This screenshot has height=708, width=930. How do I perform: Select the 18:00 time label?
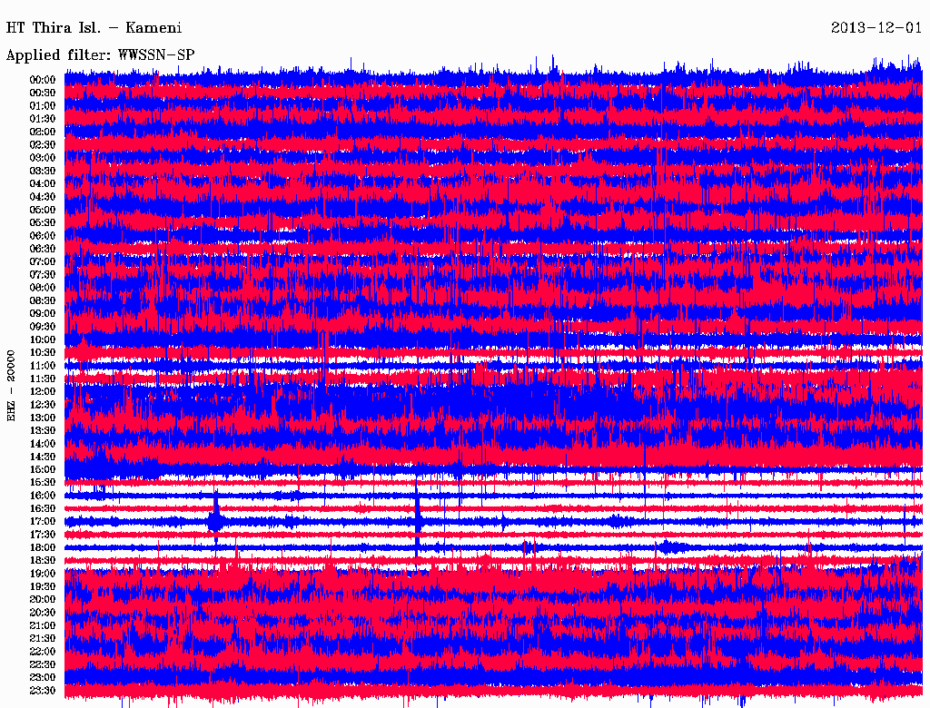(43, 547)
